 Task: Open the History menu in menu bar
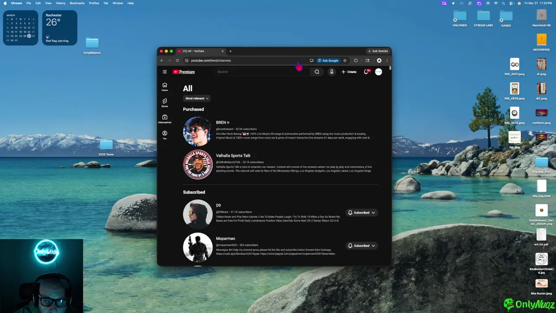point(61,3)
